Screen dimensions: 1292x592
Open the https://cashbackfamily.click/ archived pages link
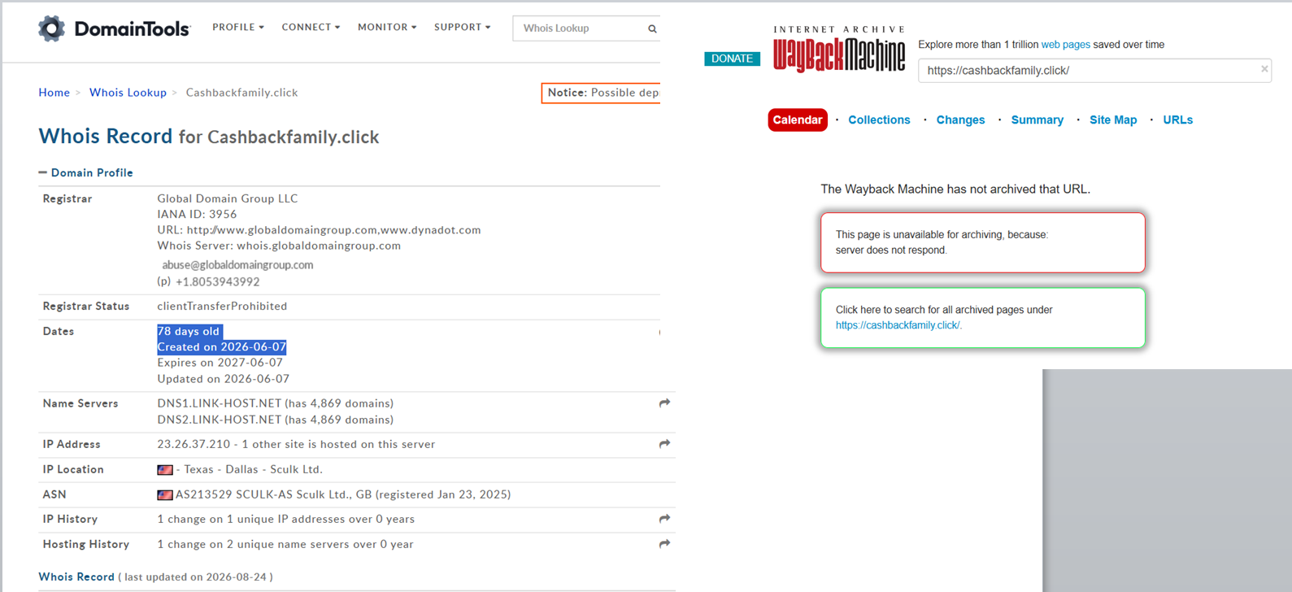point(898,325)
